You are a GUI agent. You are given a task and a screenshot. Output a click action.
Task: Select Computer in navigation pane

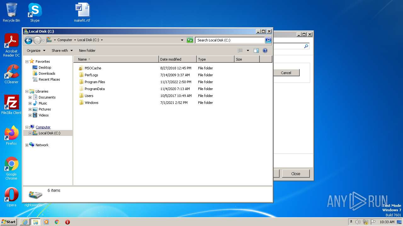(43, 127)
